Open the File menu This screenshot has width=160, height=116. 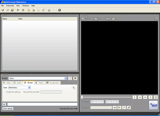pyautogui.click(x=2, y=6)
